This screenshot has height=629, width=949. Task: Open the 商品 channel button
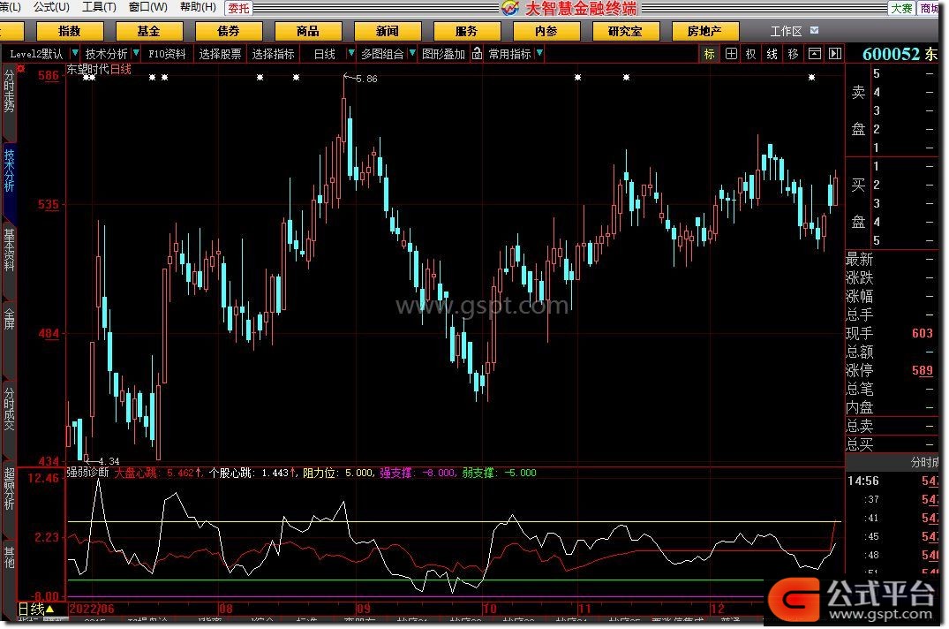coord(308,31)
